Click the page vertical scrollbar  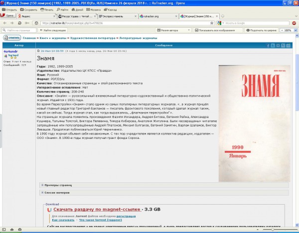click(297, 82)
